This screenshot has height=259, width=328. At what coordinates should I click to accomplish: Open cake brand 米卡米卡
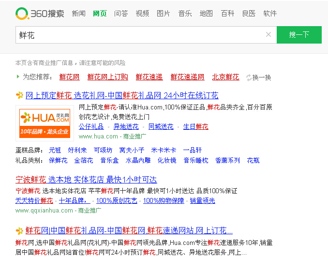(164, 150)
